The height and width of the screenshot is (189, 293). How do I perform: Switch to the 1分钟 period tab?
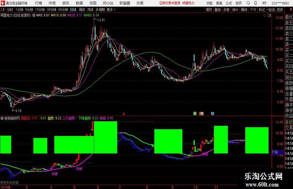pos(19,10)
